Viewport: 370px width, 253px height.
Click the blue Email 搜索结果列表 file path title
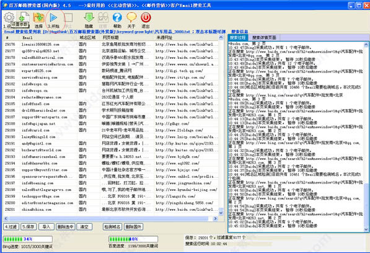point(115,32)
